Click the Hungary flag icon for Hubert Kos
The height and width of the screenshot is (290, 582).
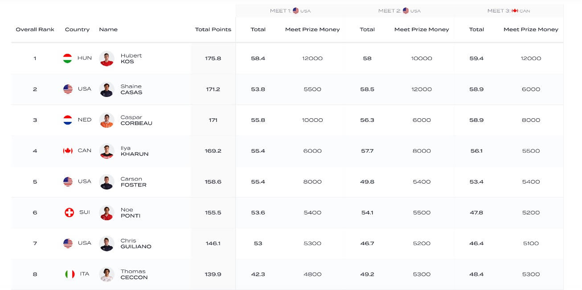[67, 58]
